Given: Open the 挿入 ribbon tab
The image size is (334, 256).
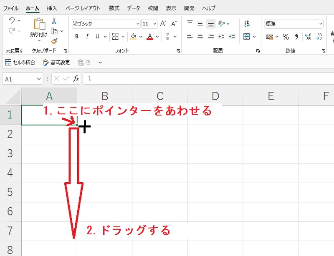Looking at the screenshot, I should tap(52, 8).
